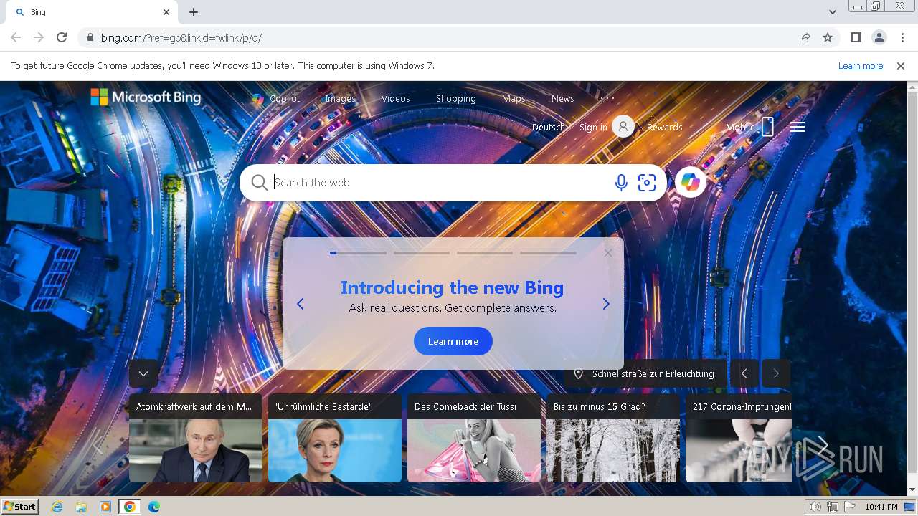Viewport: 918px width, 516px height.
Task: Open visual search camera icon
Action: coord(647,183)
